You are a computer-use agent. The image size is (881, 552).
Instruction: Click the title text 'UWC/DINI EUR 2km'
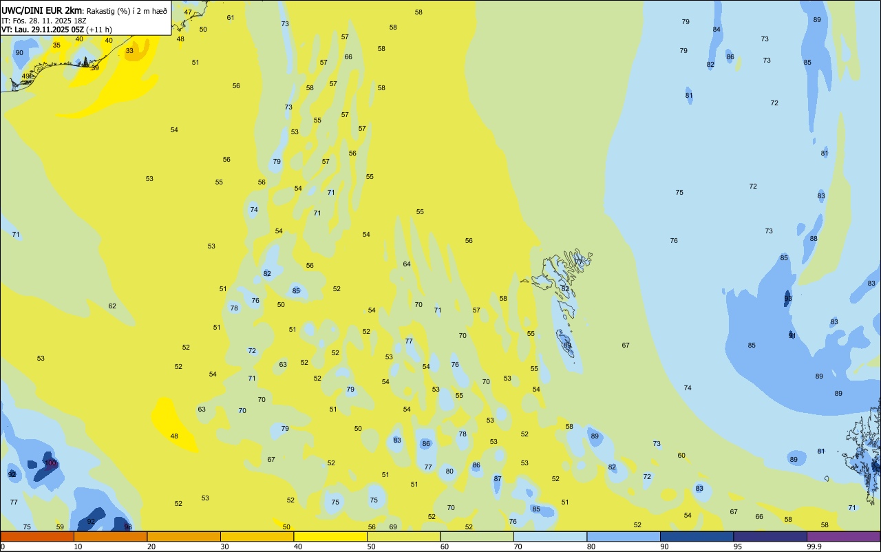click(42, 10)
